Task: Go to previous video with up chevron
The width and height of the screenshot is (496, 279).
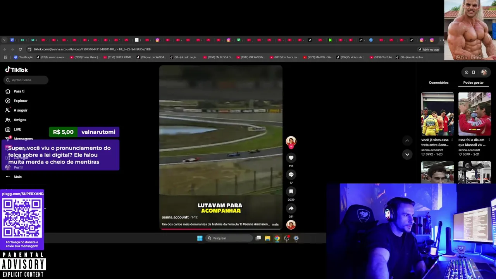Action: [407, 141]
